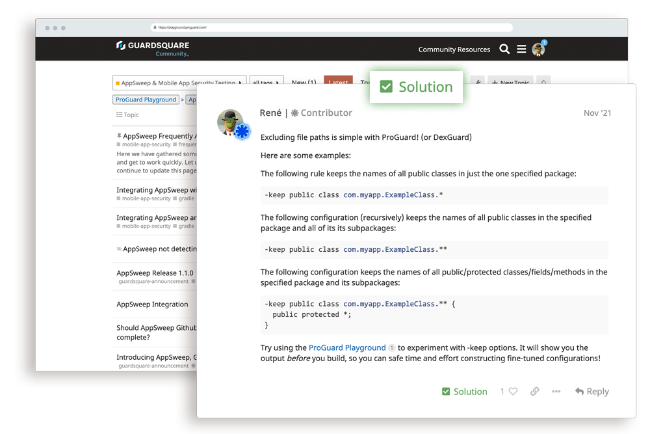Open the AppSweep not detecting topic
The width and height of the screenshot is (650, 434).
coord(160,249)
